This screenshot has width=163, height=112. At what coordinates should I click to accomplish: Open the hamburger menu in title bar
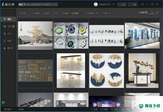coord(143,4)
